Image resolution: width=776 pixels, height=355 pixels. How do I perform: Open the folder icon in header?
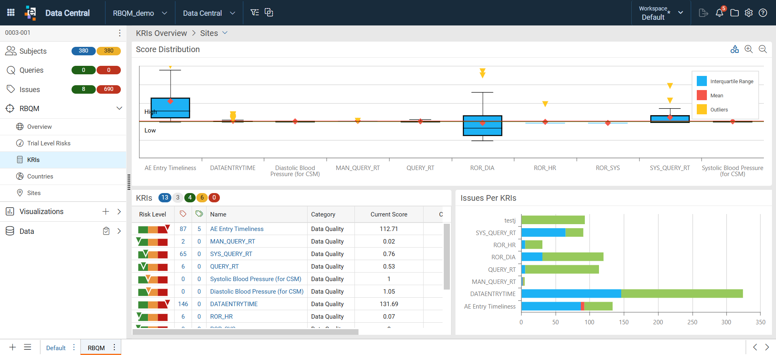(x=734, y=13)
